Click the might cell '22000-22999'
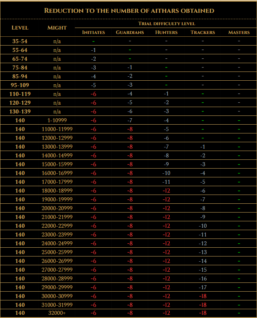This screenshot has height=318, width=257. click(57, 226)
